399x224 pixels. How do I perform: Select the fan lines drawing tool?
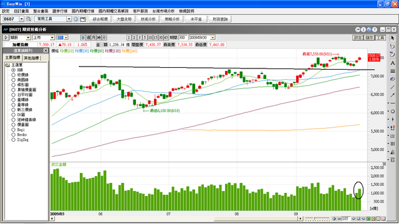tap(393, 152)
